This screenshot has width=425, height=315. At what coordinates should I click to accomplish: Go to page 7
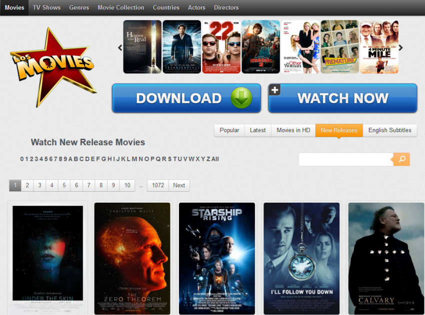[x=88, y=185]
